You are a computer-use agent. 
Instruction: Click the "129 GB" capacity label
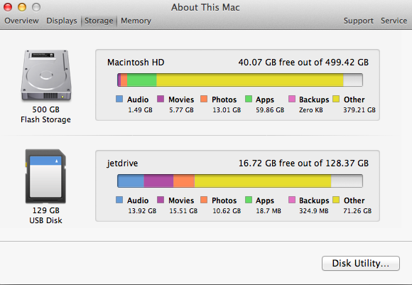pyautogui.click(x=46, y=210)
